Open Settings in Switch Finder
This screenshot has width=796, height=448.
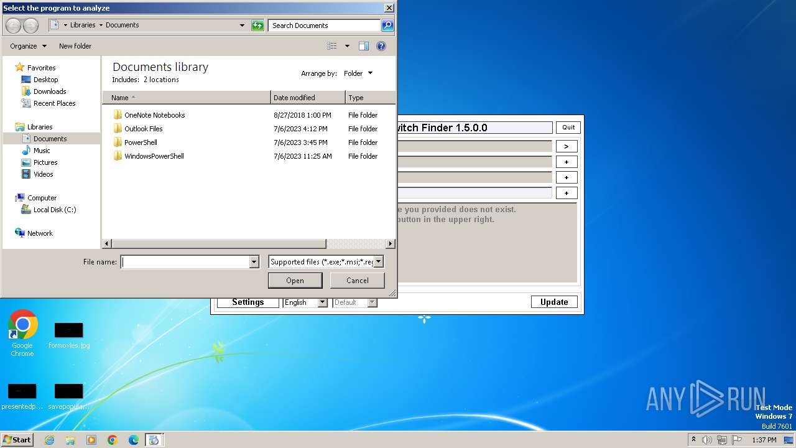click(248, 302)
